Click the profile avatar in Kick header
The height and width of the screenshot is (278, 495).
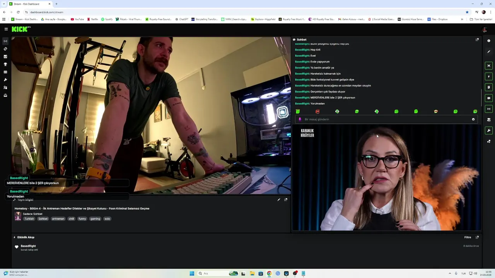(484, 29)
